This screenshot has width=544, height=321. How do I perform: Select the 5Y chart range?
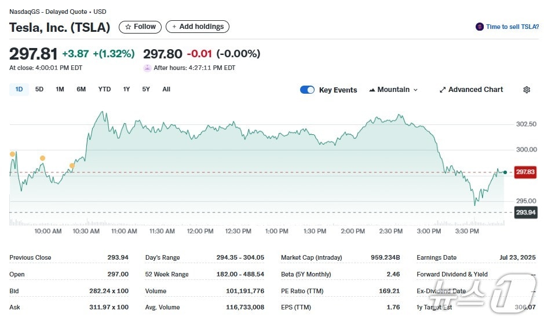pyautogui.click(x=146, y=89)
